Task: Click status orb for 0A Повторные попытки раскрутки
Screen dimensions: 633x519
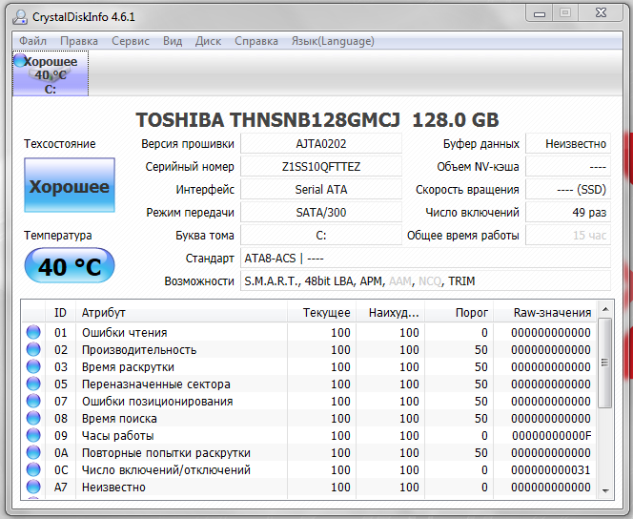Action: click(x=33, y=452)
